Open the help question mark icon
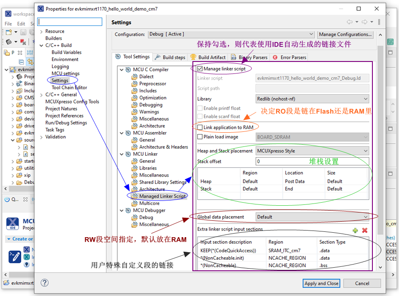The image size is (399, 296). [44, 283]
